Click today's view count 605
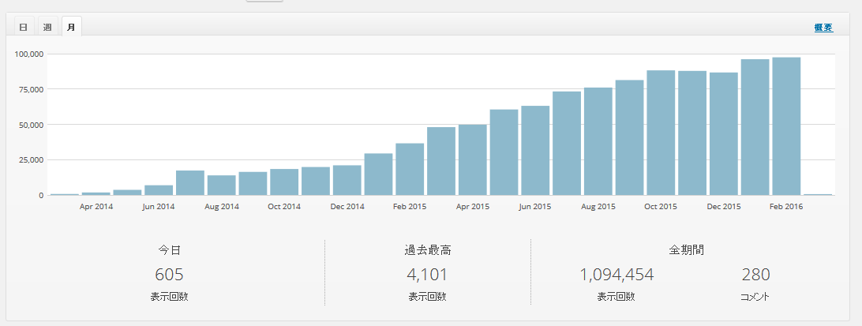 point(170,275)
